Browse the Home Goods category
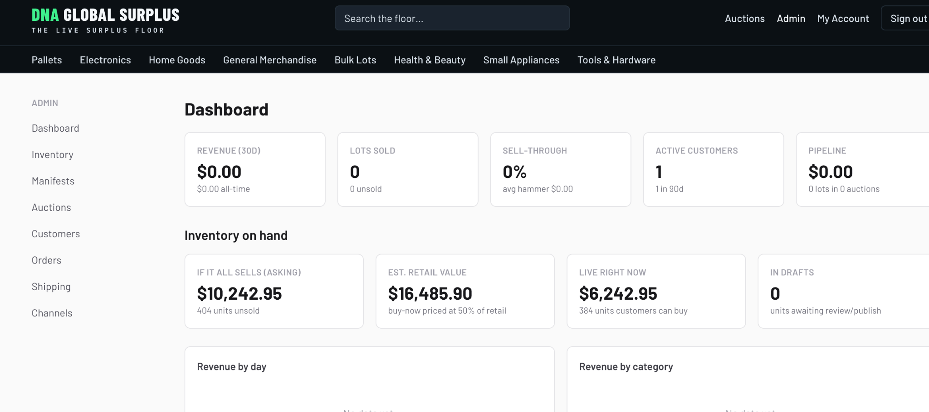The width and height of the screenshot is (929, 412). [177, 60]
